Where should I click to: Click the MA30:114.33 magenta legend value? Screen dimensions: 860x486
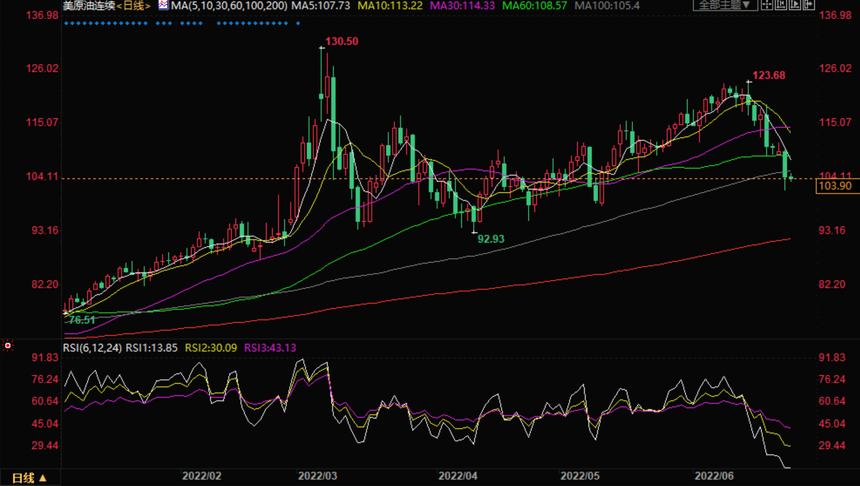pyautogui.click(x=462, y=6)
